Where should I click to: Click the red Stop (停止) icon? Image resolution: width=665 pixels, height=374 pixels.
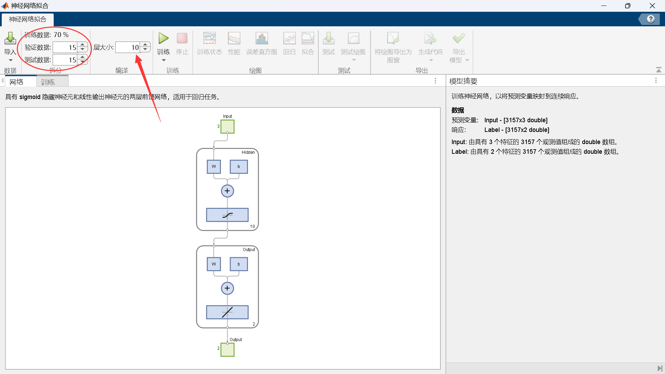pos(182,38)
